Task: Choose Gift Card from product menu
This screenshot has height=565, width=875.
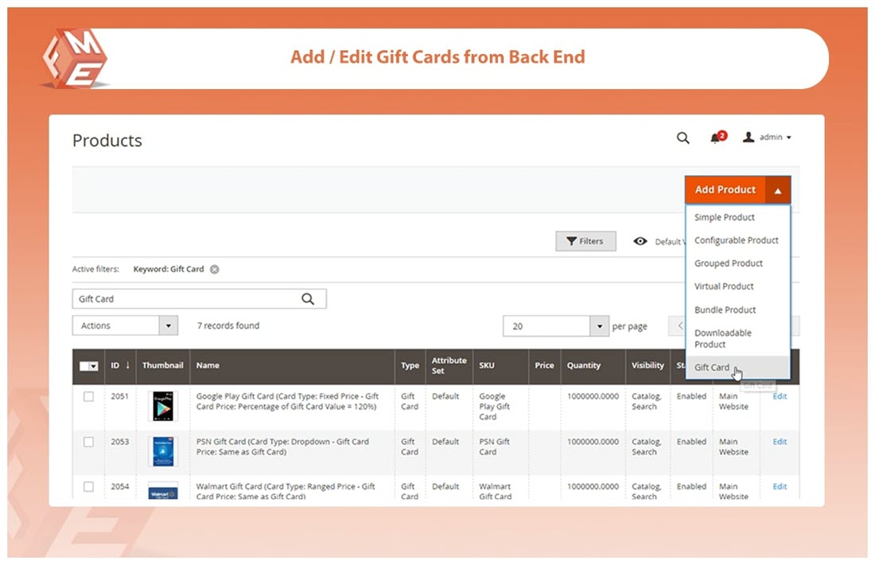Action: [712, 367]
